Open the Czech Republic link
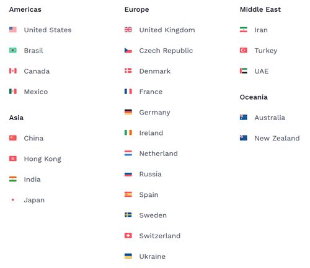This screenshot has height=268, width=310. [166, 51]
